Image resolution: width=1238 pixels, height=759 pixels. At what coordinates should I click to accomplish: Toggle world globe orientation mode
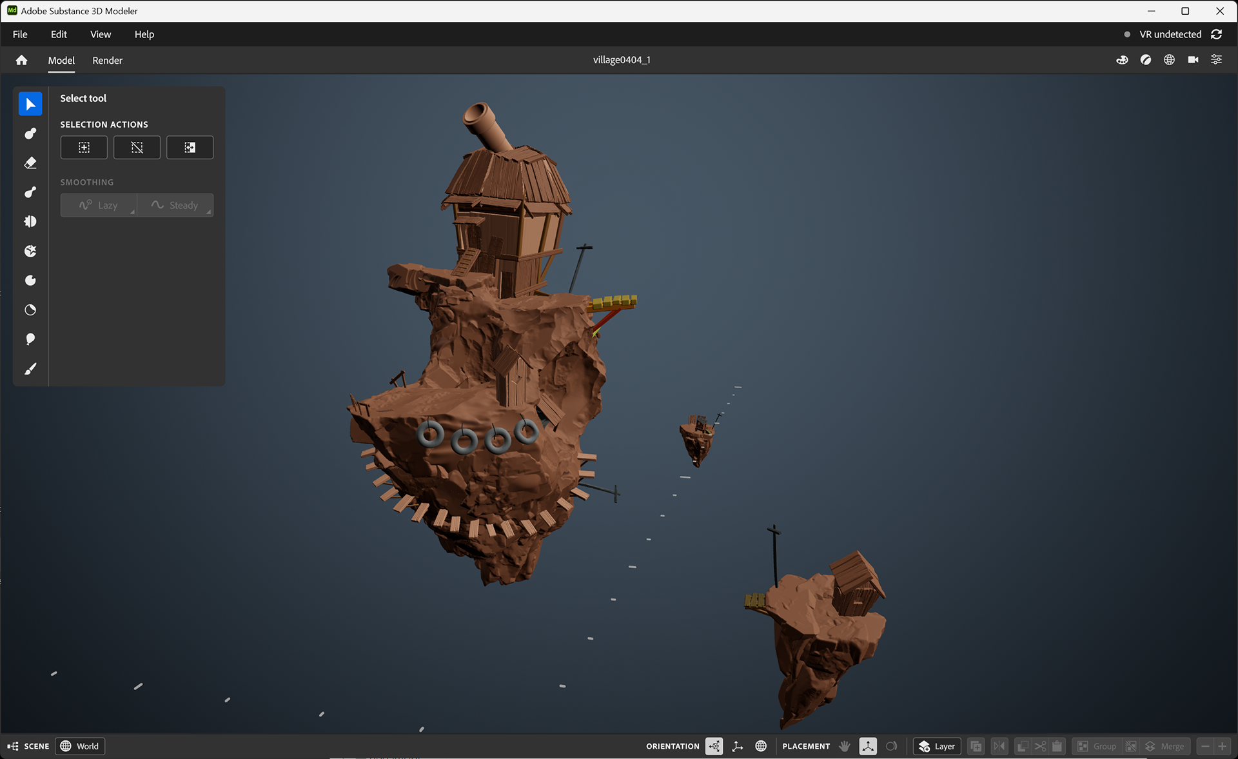(x=761, y=746)
